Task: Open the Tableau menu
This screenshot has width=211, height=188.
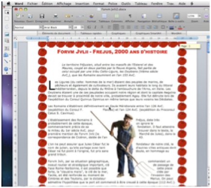Action: click(x=141, y=3)
